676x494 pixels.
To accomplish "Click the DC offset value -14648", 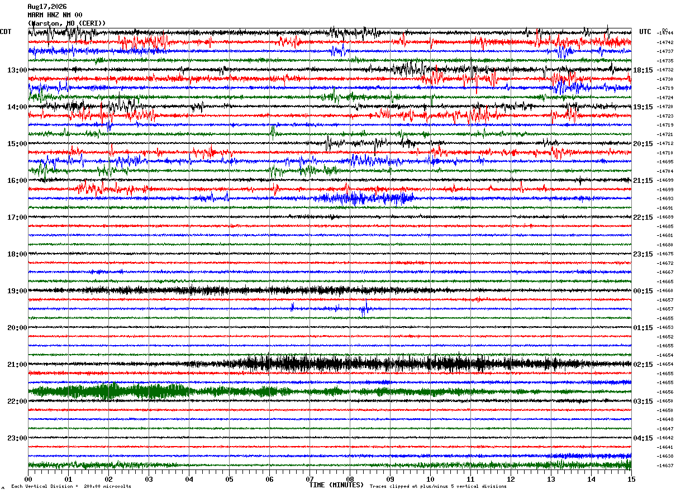I will 665,419.
